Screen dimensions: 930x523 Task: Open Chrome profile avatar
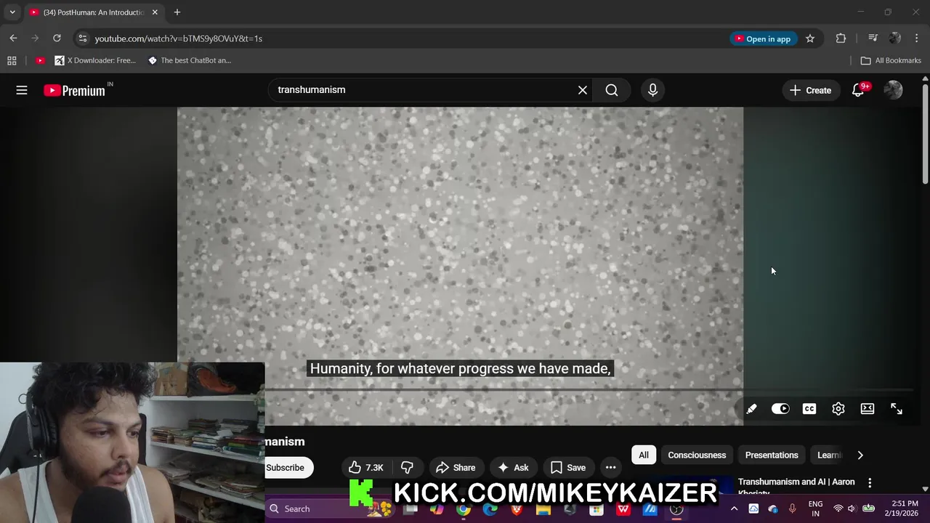[x=895, y=38]
